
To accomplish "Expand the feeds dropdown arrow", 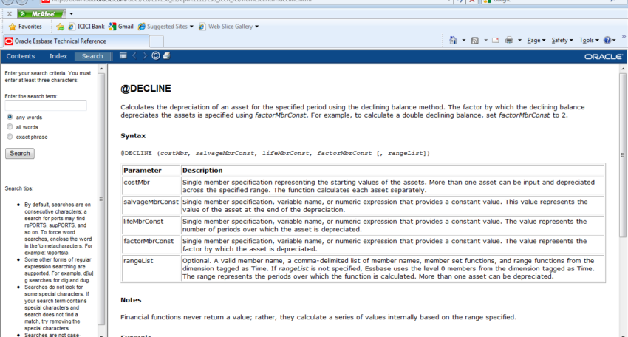I will point(486,40).
